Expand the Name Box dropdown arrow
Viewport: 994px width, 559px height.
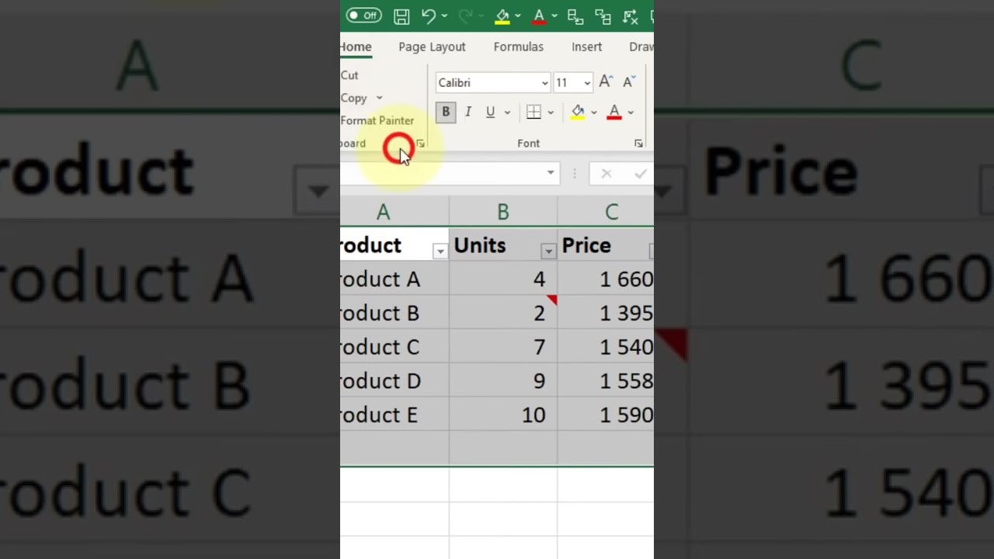pos(551,172)
